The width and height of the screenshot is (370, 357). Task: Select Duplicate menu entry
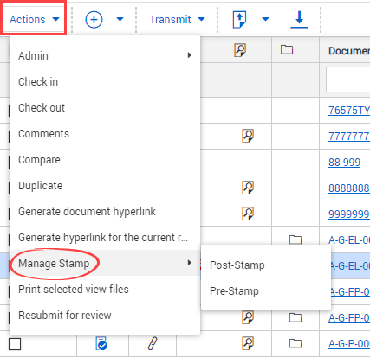coord(105,185)
